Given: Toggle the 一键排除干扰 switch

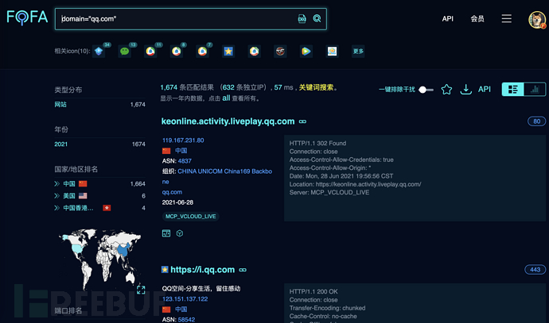Looking at the screenshot, I should 426,90.
